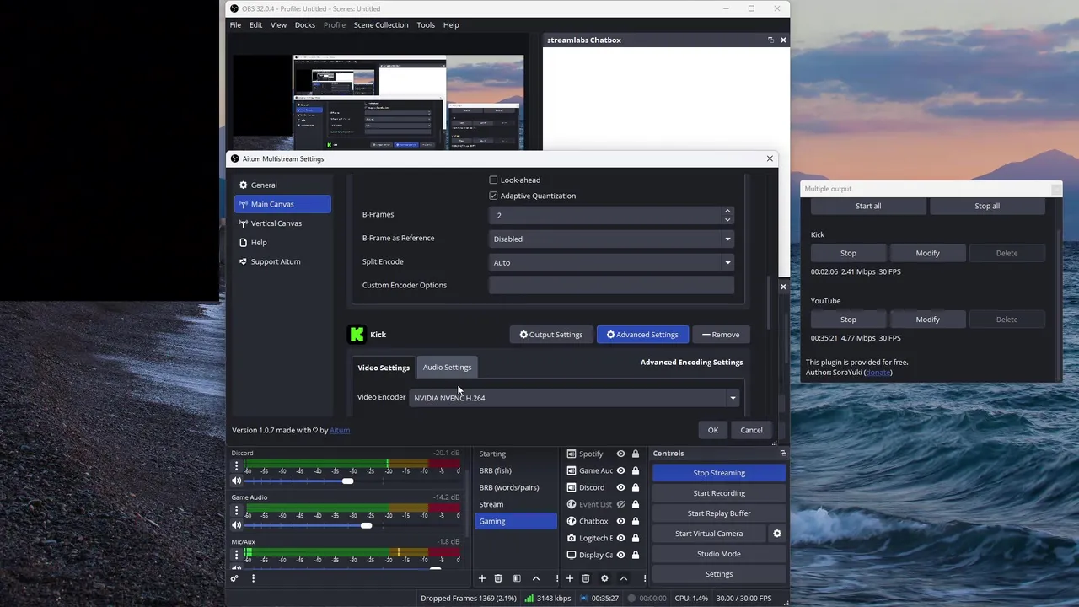Adjust the Game Audio volume slider
This screenshot has height=607, width=1079.
(x=366, y=525)
